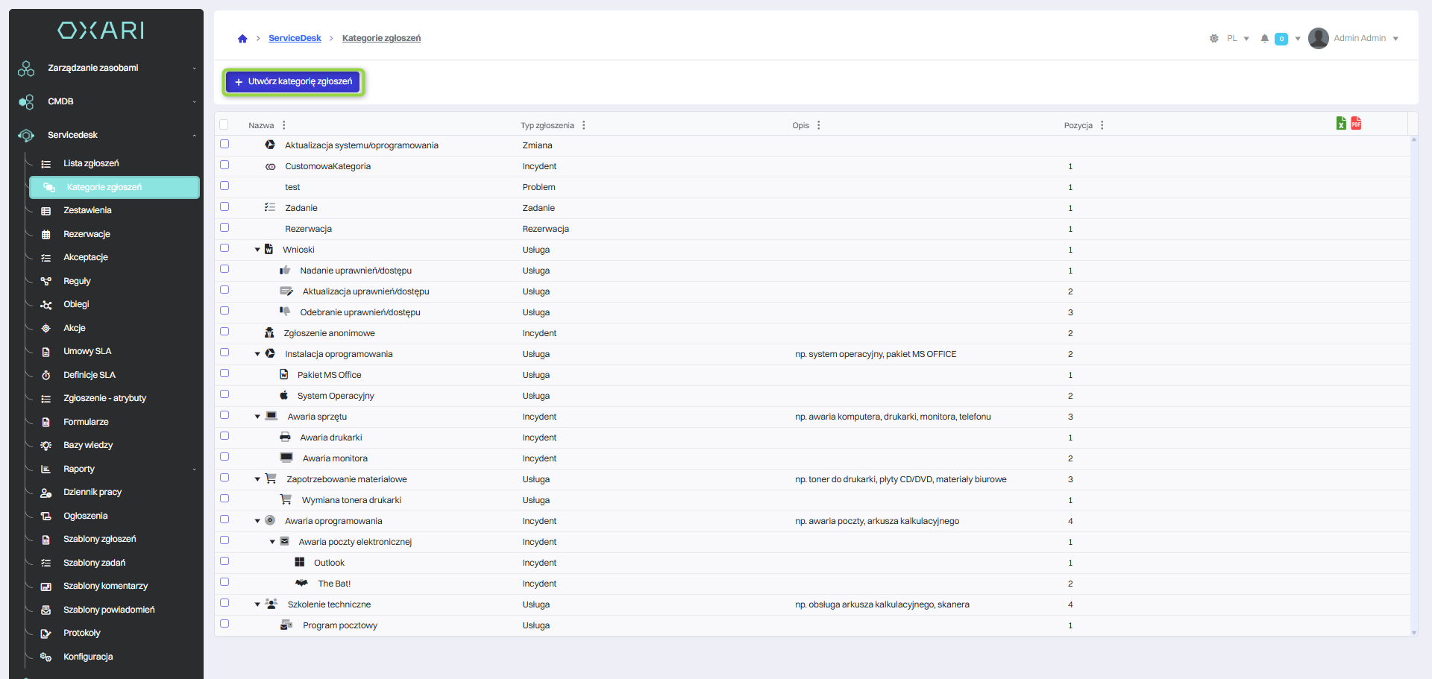Image resolution: width=1432 pixels, height=679 pixels.
Task: Click Utwórz kategorię zgłoszeń button
Action: point(293,81)
